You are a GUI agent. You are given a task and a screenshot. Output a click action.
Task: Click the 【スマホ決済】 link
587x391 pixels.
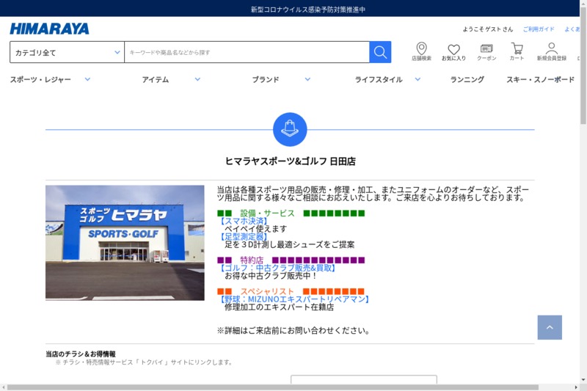pyautogui.click(x=244, y=221)
